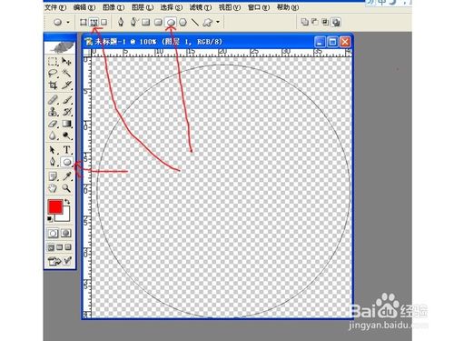Set Intersect path areas mode
Screen dimensions: 454x341
(x=325, y=22)
